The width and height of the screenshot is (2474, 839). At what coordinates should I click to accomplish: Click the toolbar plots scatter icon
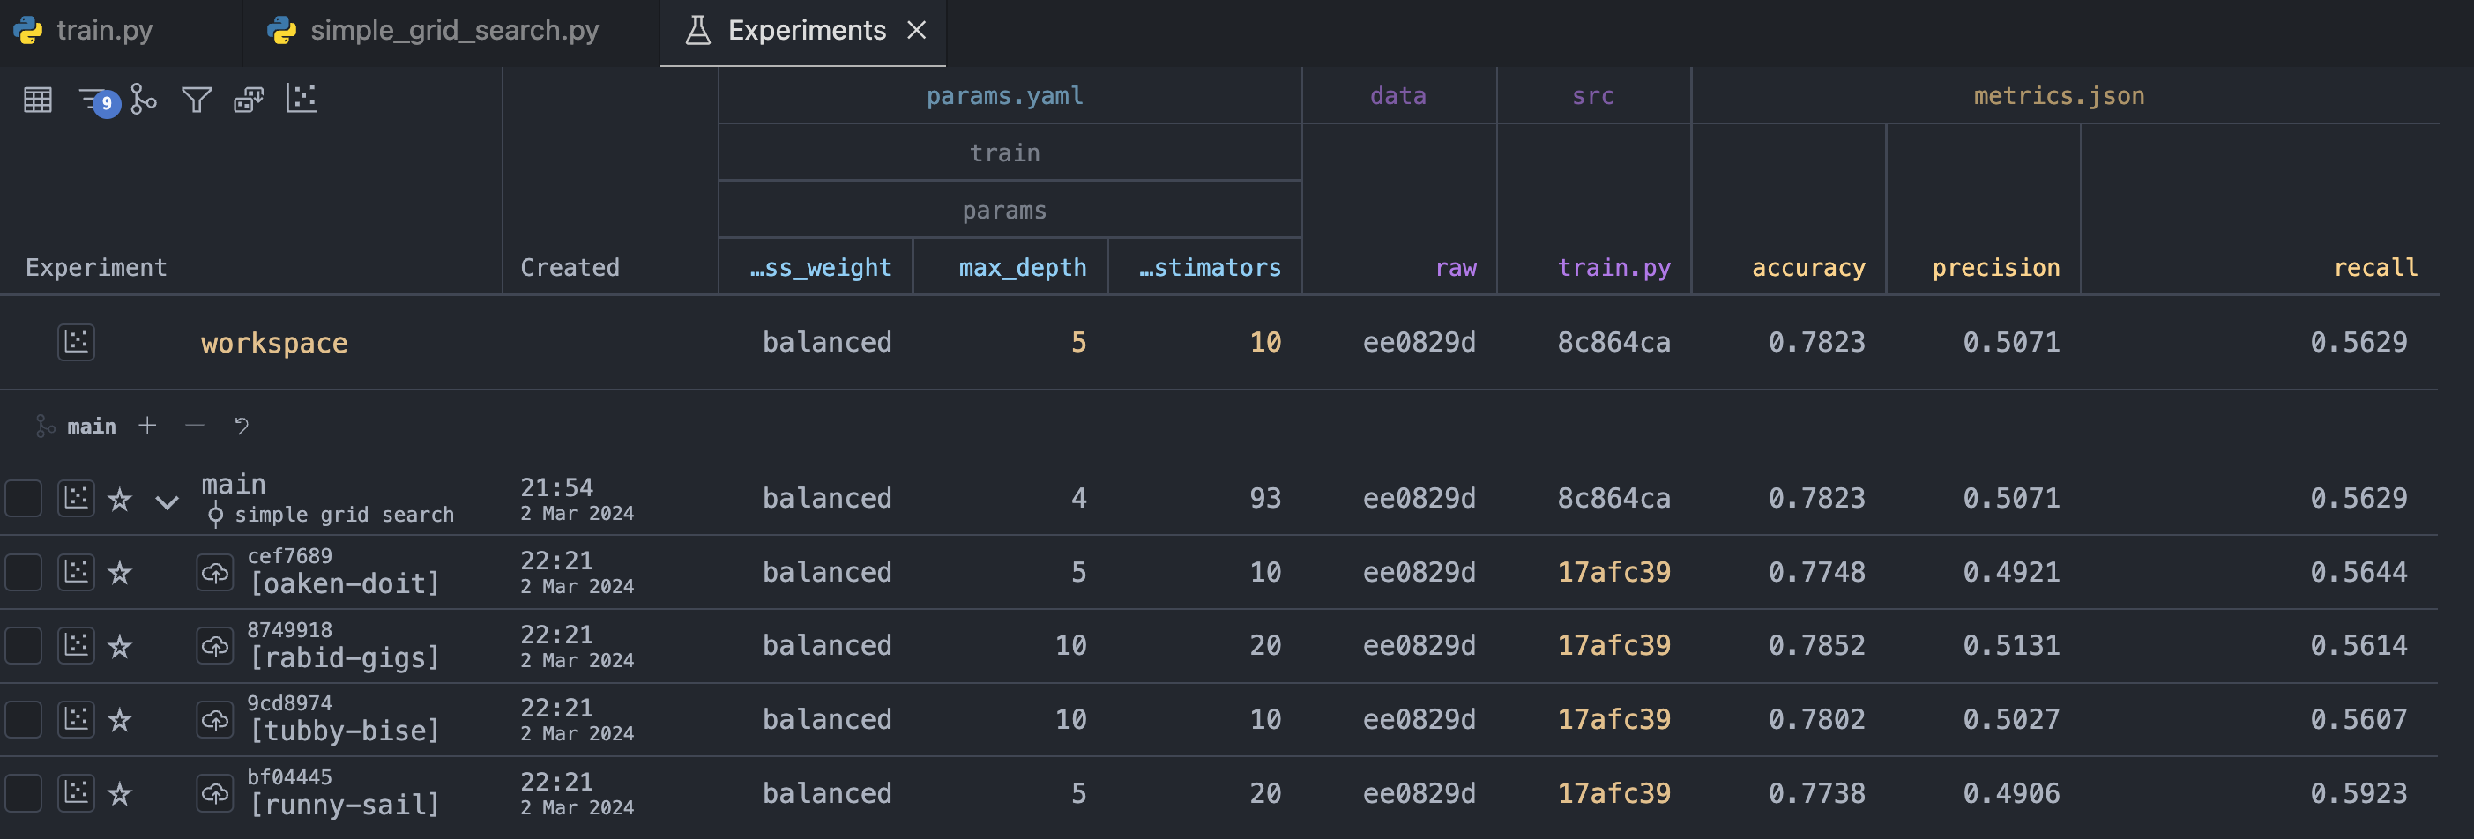coord(301,99)
